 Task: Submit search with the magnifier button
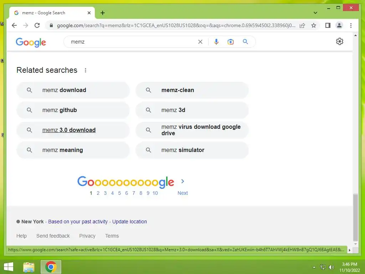tap(245, 42)
